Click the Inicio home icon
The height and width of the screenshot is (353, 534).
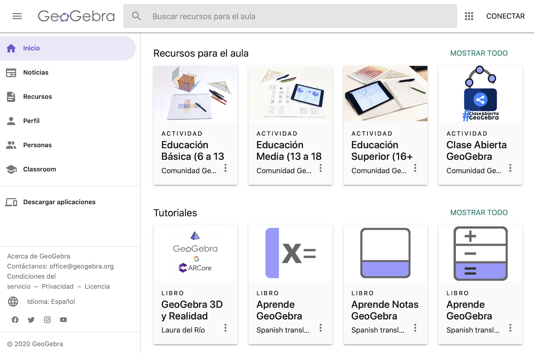click(11, 48)
